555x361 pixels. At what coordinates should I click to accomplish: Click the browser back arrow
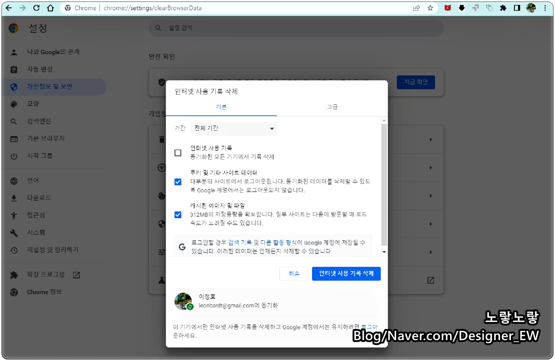9,8
